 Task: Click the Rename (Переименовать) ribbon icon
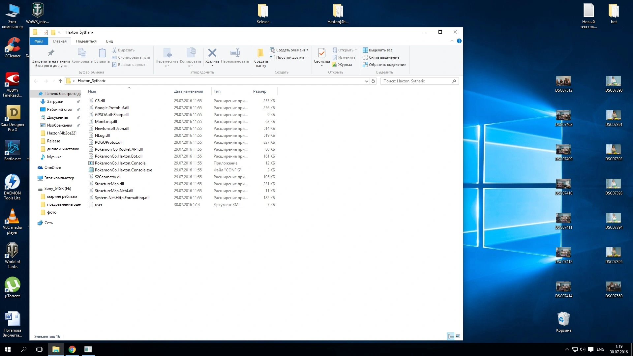click(x=235, y=53)
